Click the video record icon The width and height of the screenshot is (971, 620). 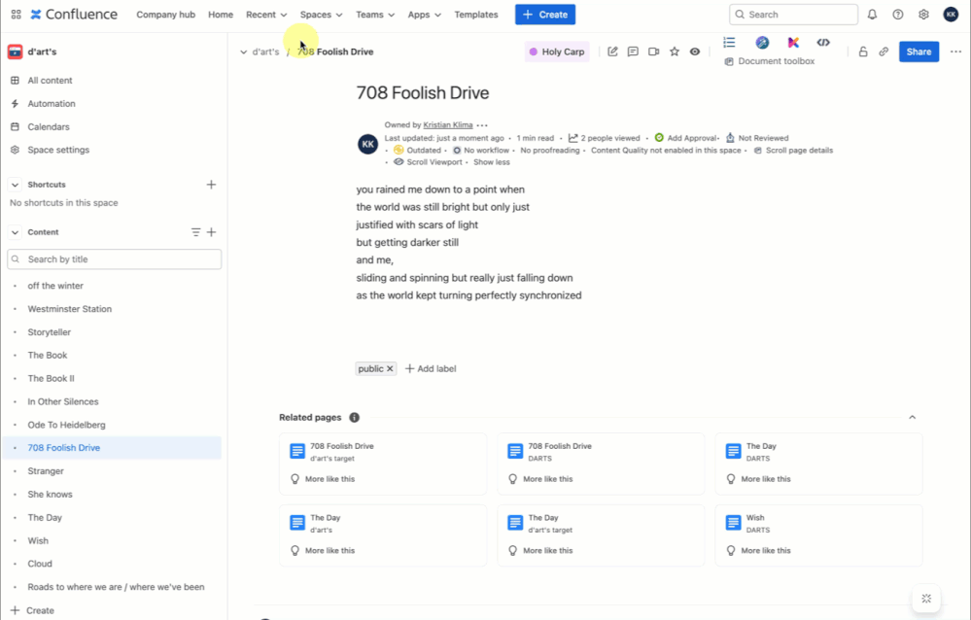(x=653, y=52)
